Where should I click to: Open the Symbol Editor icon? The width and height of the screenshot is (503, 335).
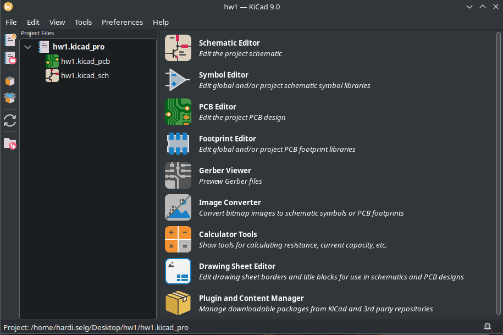pos(178,80)
